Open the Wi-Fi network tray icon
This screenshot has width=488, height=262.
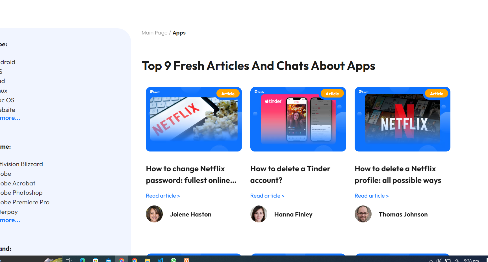pos(457,260)
